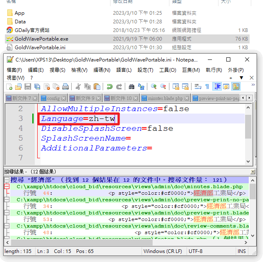Open the 視窗(W) menu
This screenshot has width=268, height=262.
pyautogui.click(x=16, y=78)
